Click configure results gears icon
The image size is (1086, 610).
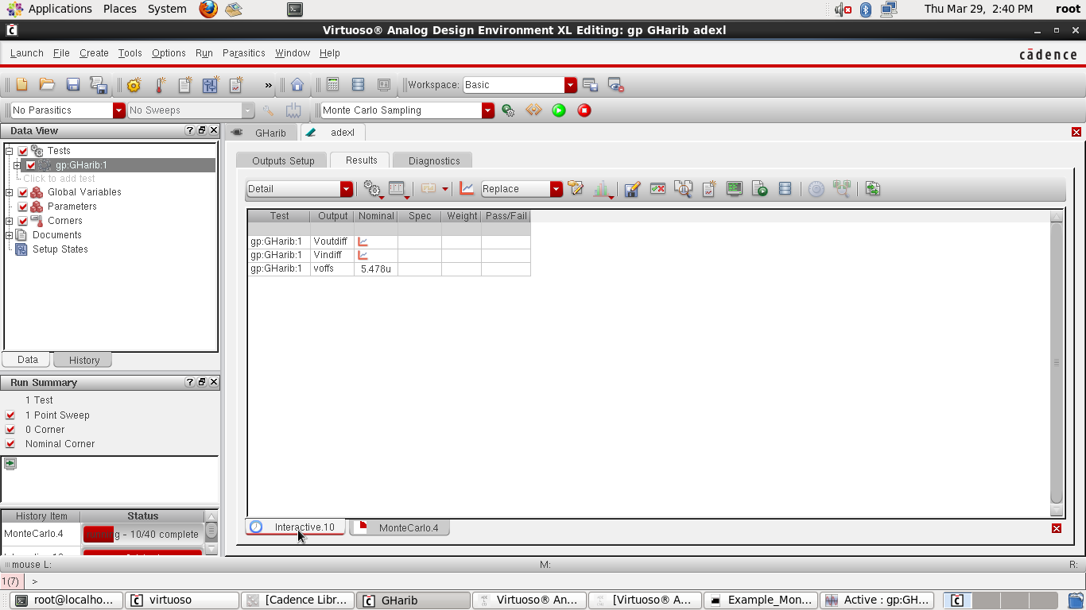(x=372, y=189)
